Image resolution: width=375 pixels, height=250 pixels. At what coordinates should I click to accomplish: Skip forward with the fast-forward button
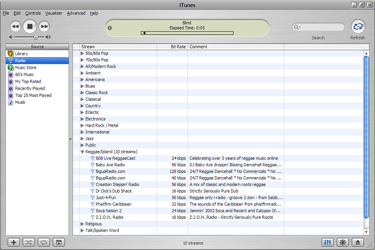pos(44,26)
